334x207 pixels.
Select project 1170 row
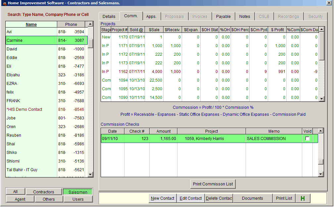210,37
